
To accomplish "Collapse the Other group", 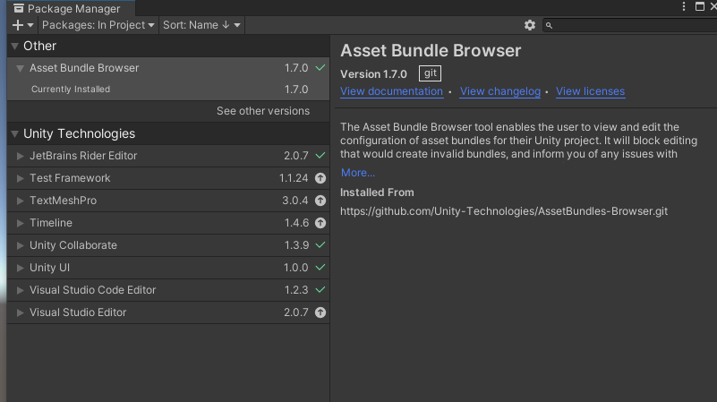I will (14, 46).
